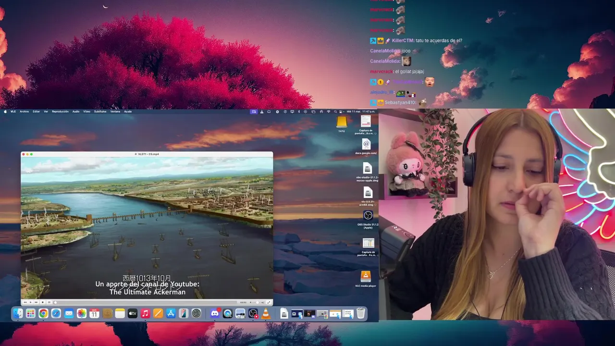Select the docs.google.com weblink desktop file

[366, 147]
